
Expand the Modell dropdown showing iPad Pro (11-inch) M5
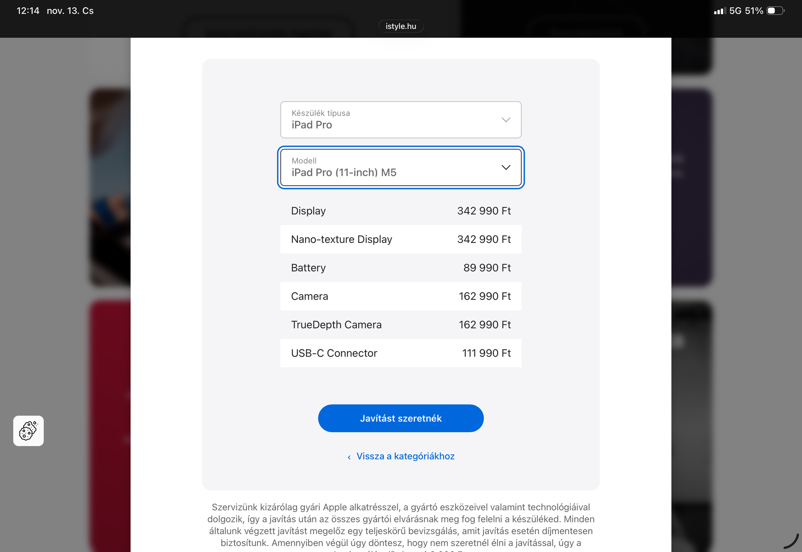(401, 167)
